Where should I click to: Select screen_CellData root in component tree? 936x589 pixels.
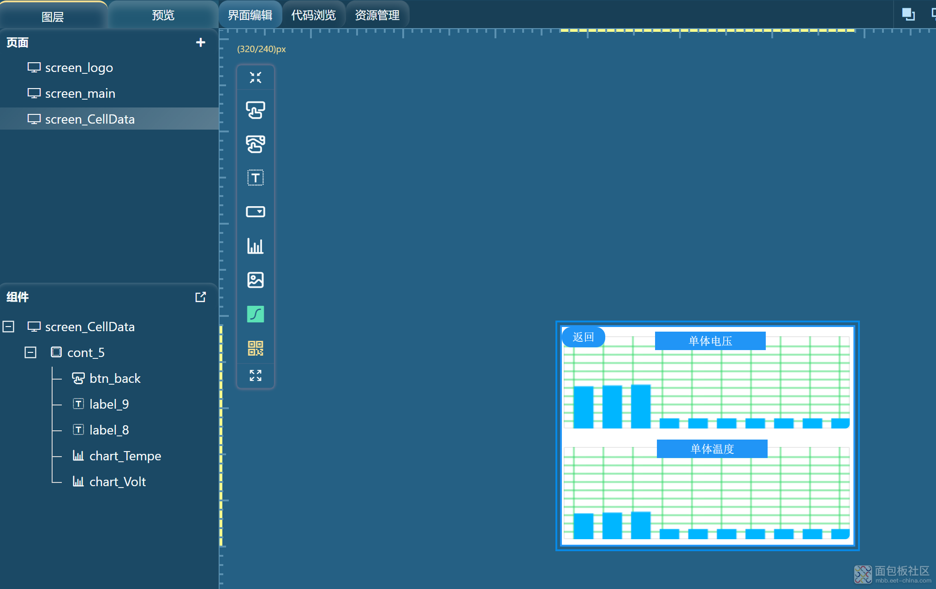click(90, 327)
